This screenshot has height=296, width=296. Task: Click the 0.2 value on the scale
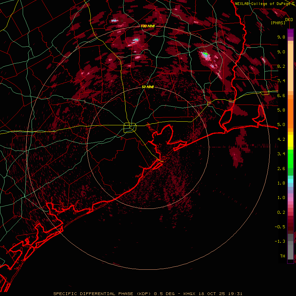tap(281, 212)
